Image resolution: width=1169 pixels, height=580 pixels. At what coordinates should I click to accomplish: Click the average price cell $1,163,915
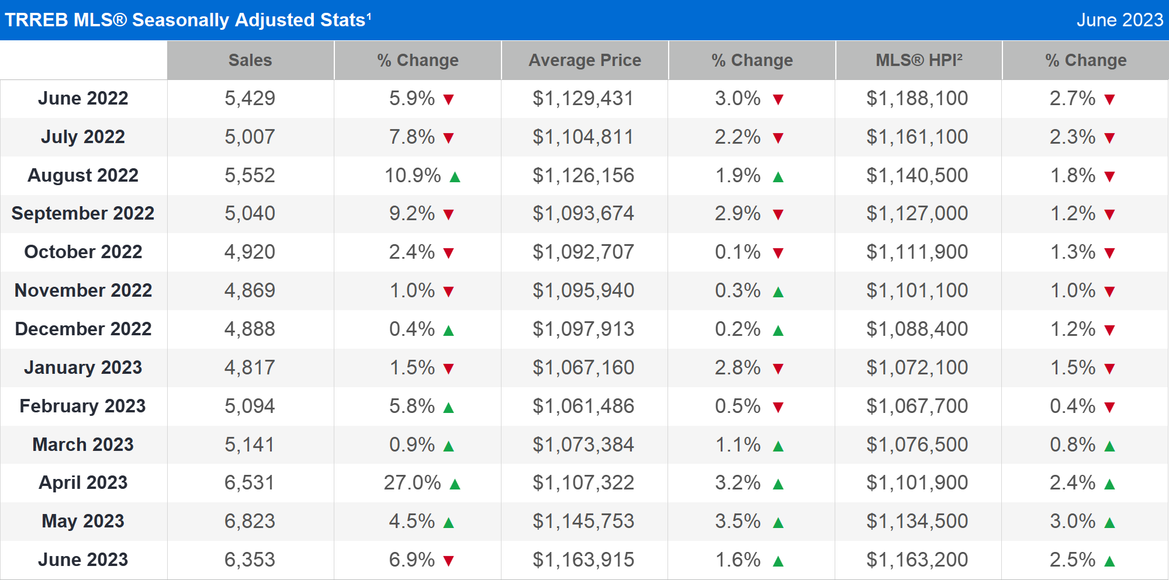point(583,560)
